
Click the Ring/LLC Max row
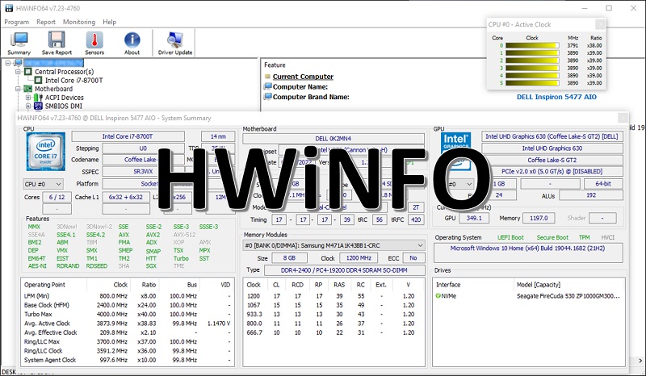coord(128,341)
